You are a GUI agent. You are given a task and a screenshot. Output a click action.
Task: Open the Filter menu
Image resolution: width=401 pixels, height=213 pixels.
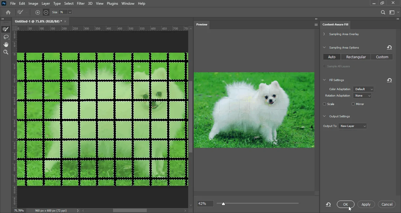click(81, 3)
